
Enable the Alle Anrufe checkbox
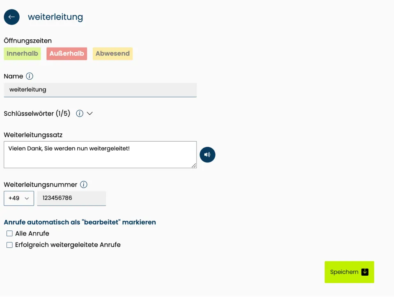tap(9, 233)
